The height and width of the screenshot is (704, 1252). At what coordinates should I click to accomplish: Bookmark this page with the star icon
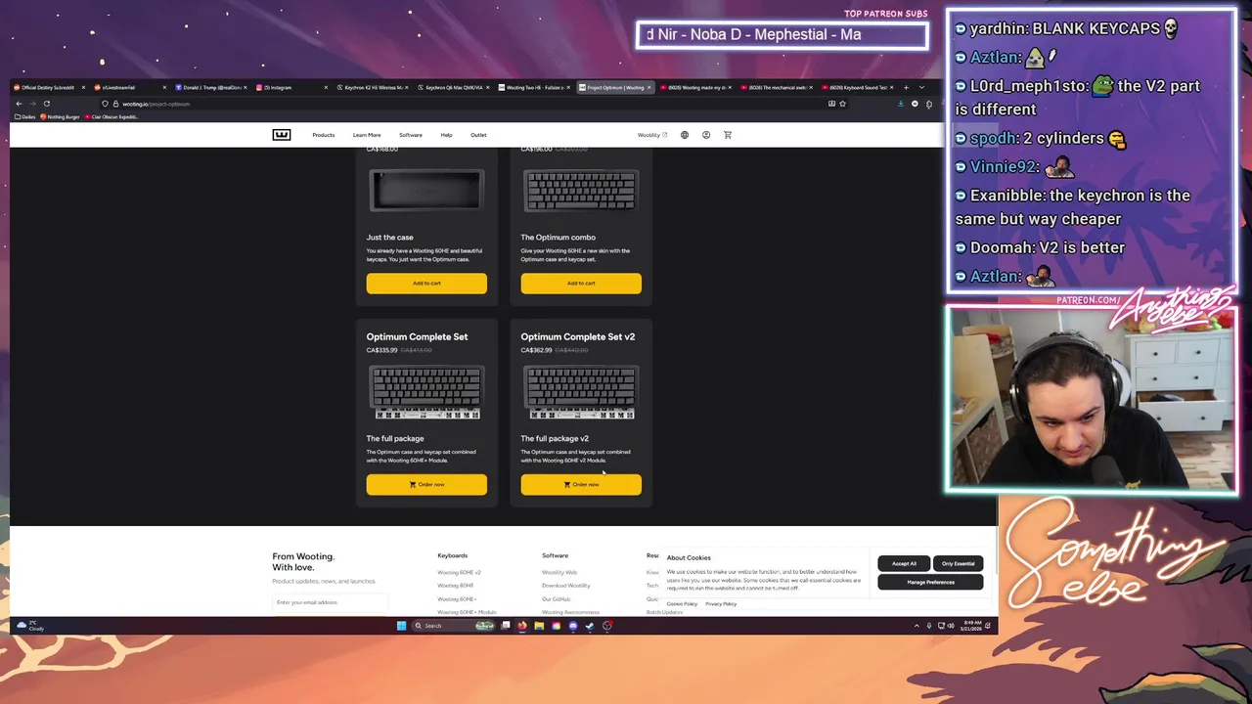click(x=842, y=104)
